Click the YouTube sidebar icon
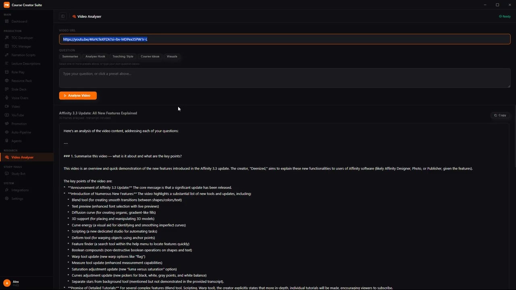This screenshot has height=290, width=516. click(7, 115)
